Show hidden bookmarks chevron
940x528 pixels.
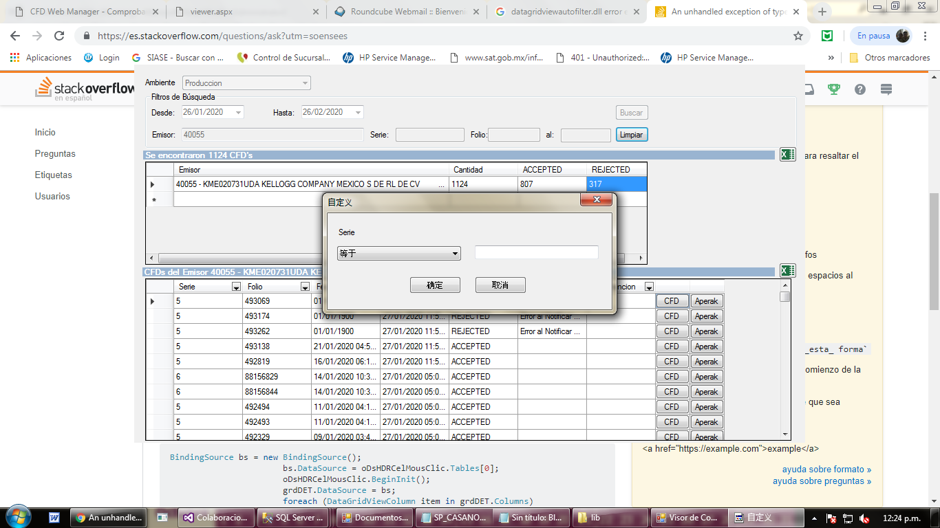pyautogui.click(x=831, y=58)
